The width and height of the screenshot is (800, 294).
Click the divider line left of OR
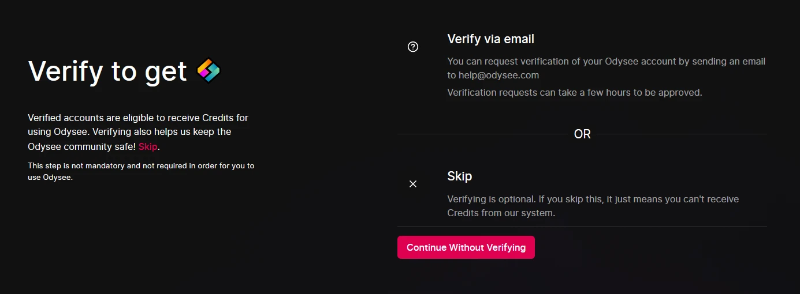(482, 134)
